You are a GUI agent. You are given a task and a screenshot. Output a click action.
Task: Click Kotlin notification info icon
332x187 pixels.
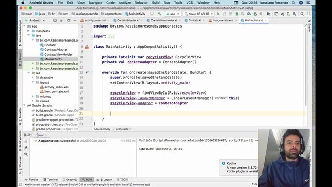[x=223, y=163]
